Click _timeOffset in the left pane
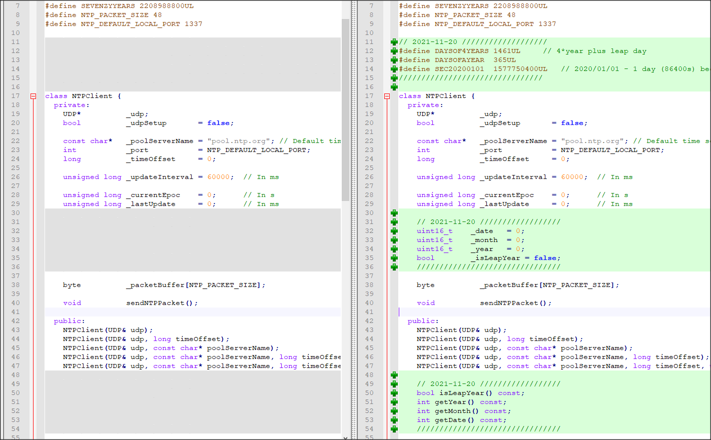The width and height of the screenshot is (711, 440). [x=151, y=159]
